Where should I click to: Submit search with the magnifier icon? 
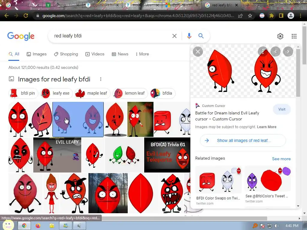[201, 36]
